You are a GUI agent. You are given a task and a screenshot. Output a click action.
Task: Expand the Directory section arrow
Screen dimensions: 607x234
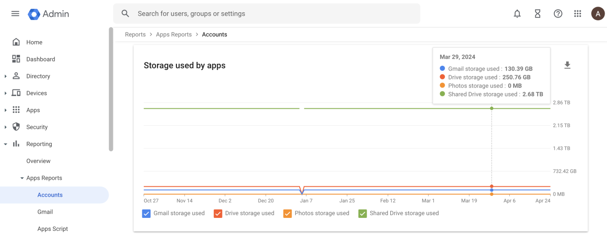click(x=5, y=76)
